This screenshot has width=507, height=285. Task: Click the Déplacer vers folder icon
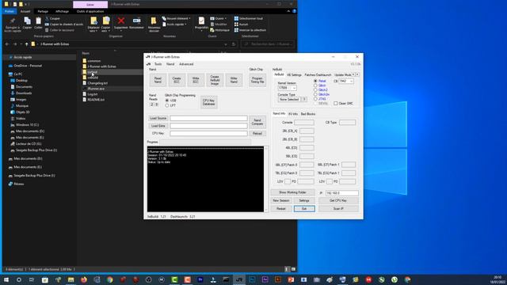click(93, 21)
